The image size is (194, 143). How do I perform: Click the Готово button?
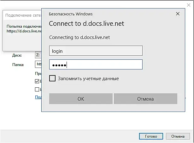(x=151, y=136)
